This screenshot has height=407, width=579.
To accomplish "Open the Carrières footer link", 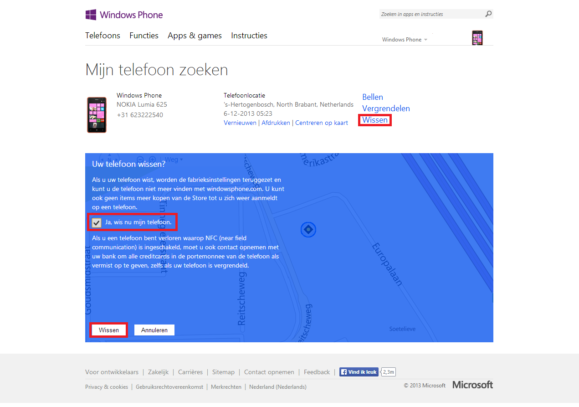I will (x=190, y=372).
